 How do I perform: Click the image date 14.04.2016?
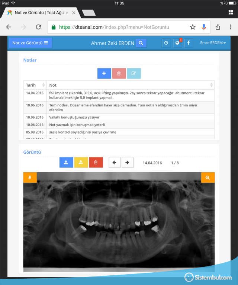152,163
